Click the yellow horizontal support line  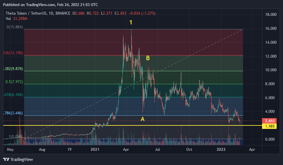click(133, 125)
